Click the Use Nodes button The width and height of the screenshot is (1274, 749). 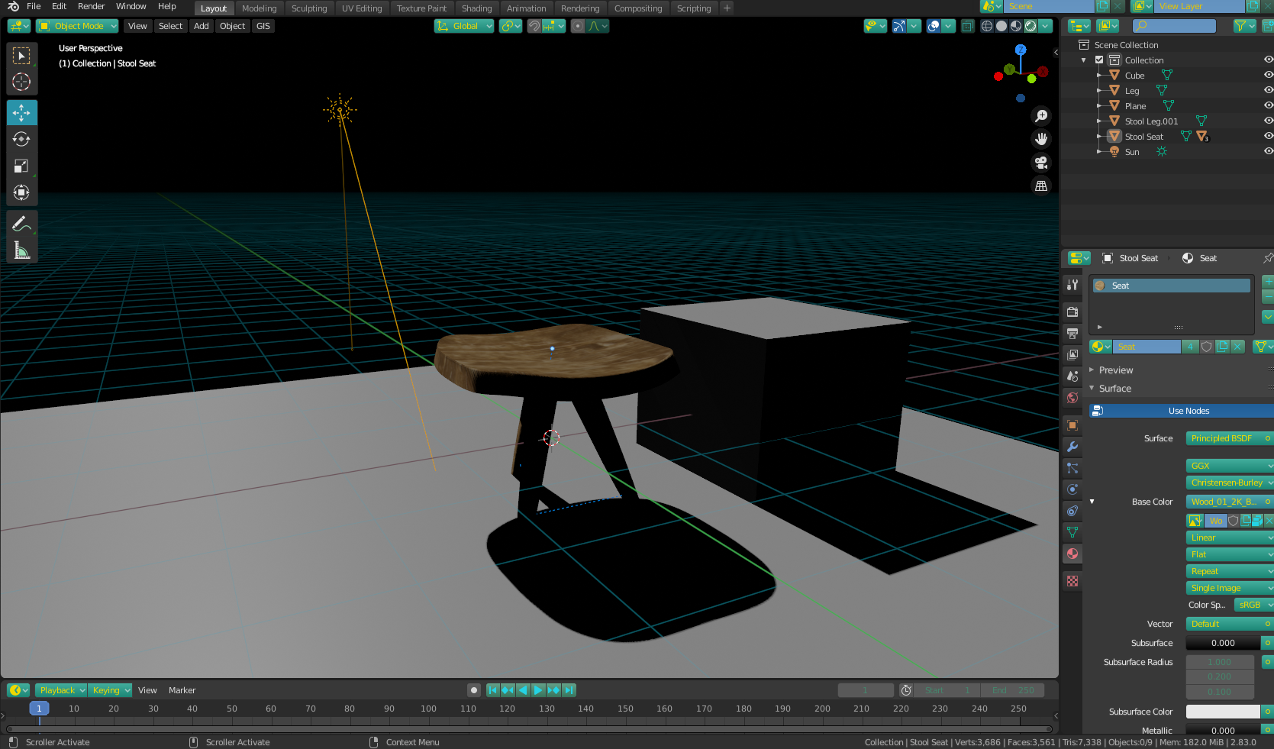(x=1181, y=411)
